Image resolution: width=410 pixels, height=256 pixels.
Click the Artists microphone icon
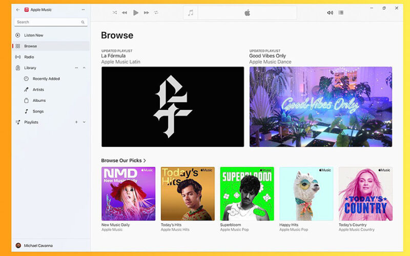pyautogui.click(x=26, y=90)
